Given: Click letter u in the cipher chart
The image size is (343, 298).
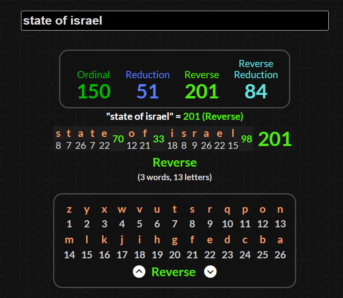Looking at the screenshot, I should tap(157, 210).
